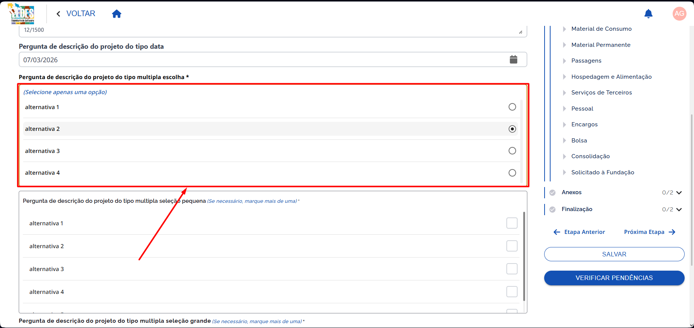Viewport: 694px width, 328px height.
Task: Expand Bolsa triangle
Action: pos(564,141)
